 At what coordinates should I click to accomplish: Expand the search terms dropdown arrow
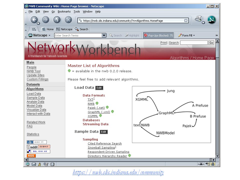[x=104, y=35]
